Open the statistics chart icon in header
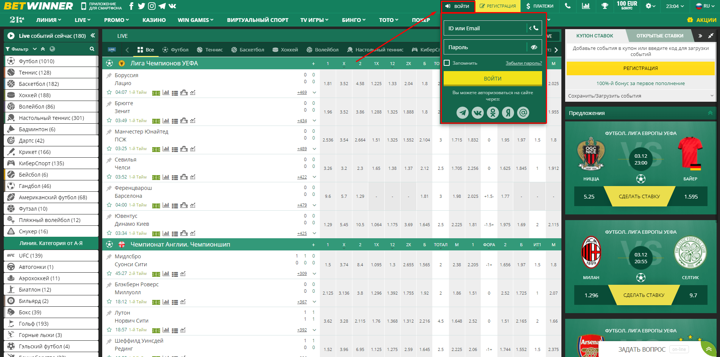Screen dimensions: 720x357 coord(586,6)
